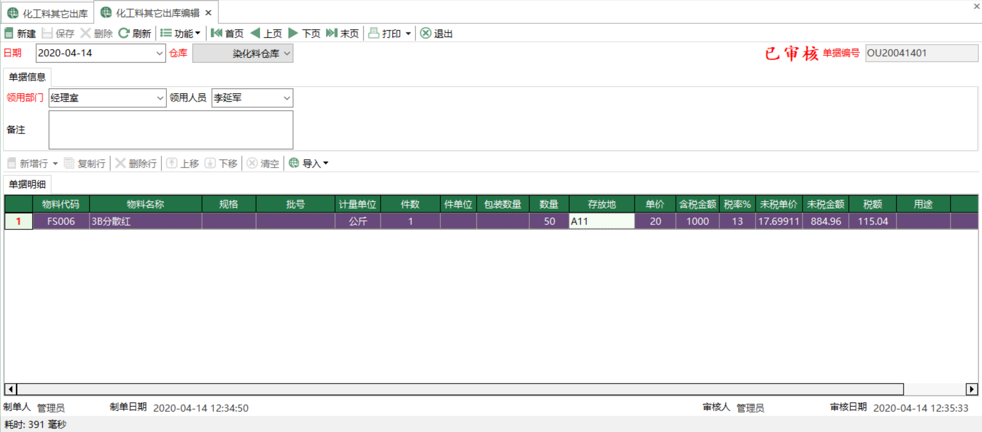Click the 公斤 unit cell
Screen dimensions: 982x432
point(358,221)
